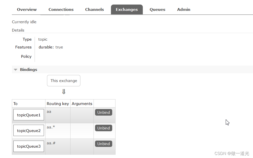253x158 pixels.
Task: Unbind the binding with routing key aa.*
Action: (103, 128)
